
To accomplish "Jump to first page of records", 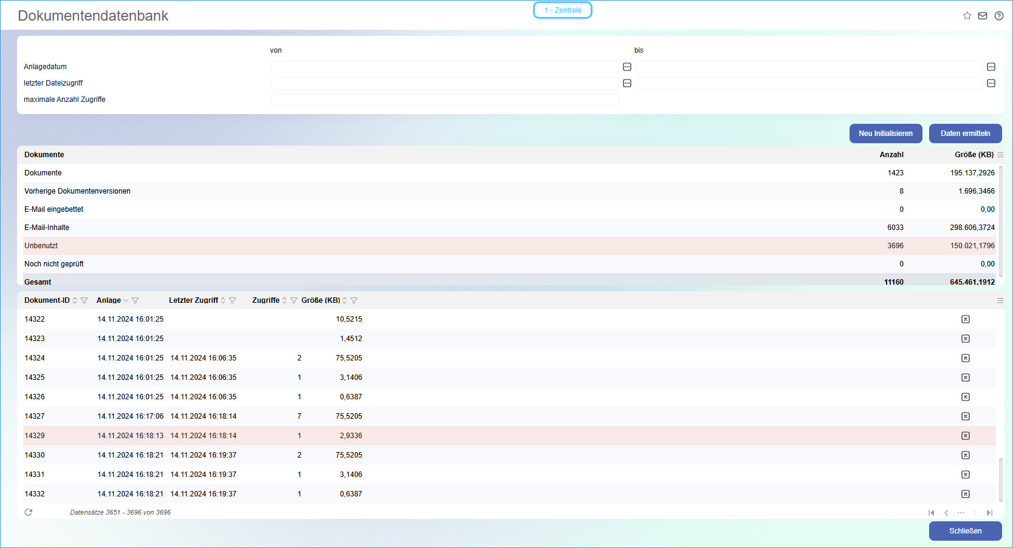I will click(x=931, y=513).
